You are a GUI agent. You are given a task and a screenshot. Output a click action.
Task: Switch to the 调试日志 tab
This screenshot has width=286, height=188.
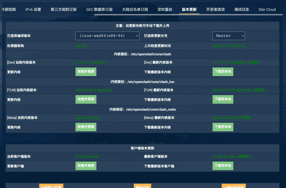click(242, 10)
